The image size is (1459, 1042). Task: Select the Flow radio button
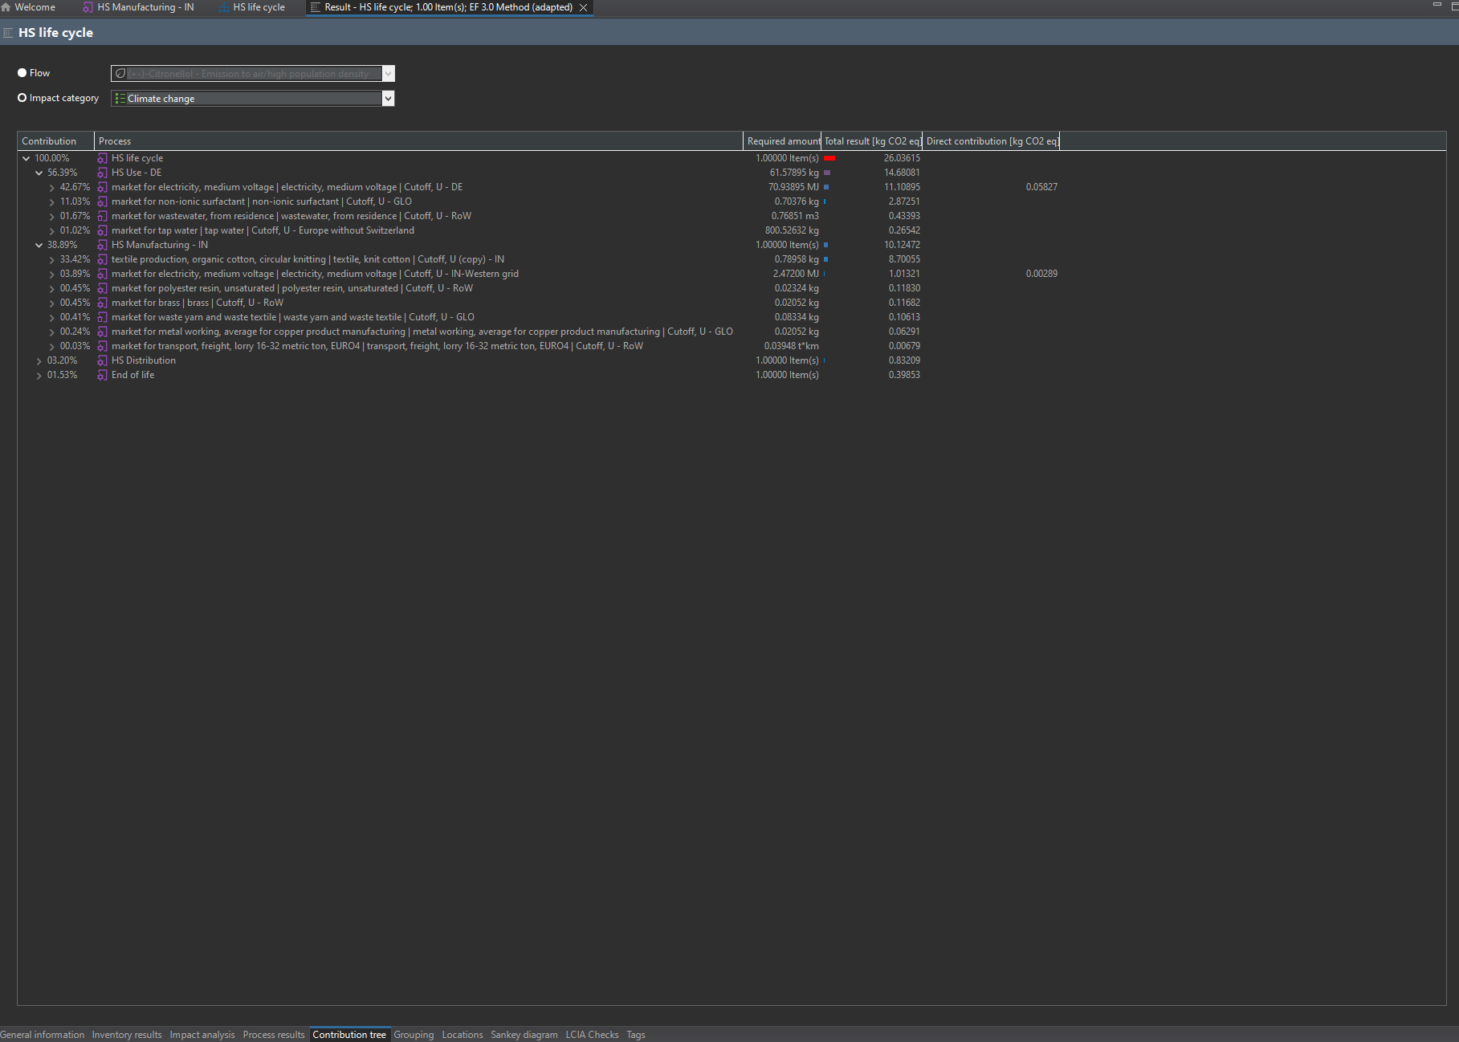point(22,73)
